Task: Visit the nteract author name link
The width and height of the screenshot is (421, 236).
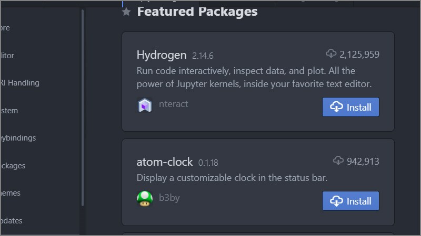Action: click(x=173, y=104)
